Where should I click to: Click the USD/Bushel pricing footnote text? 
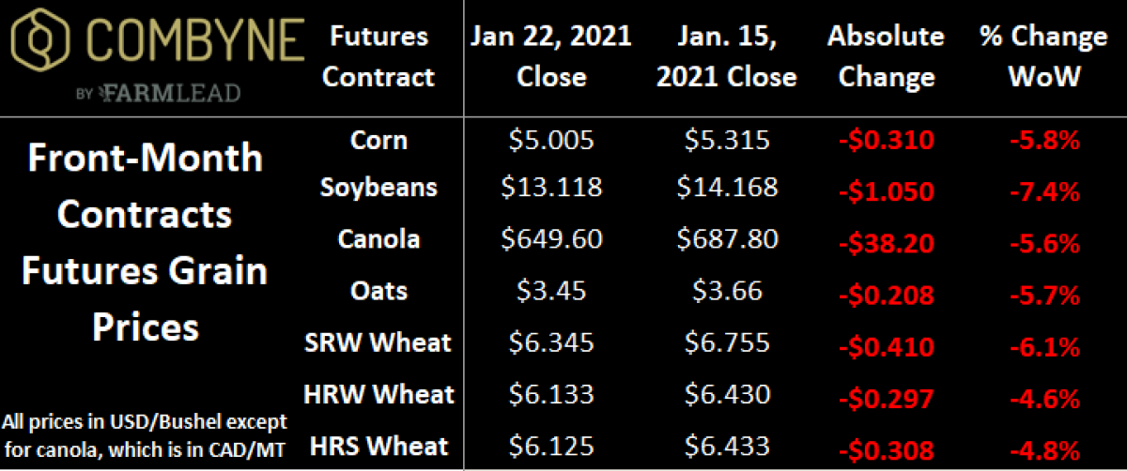(x=146, y=432)
